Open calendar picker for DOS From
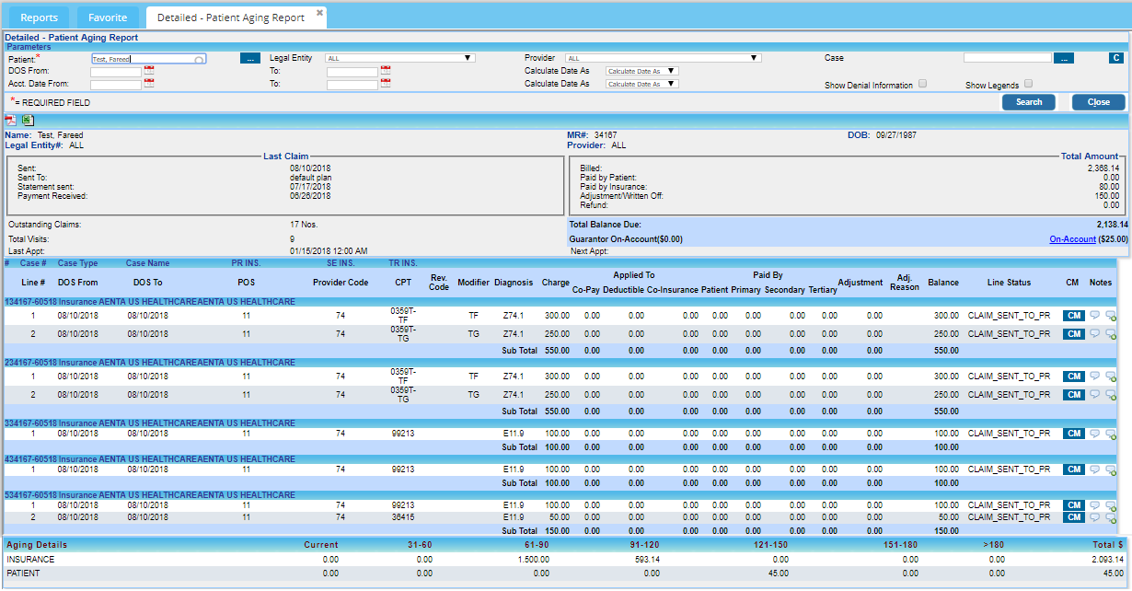 (149, 70)
